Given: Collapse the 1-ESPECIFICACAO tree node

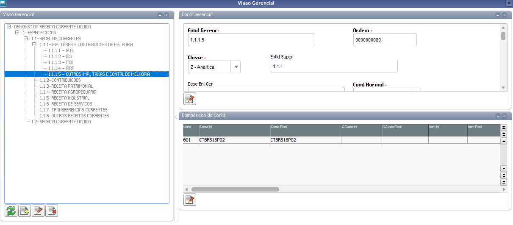Looking at the screenshot, I should pos(17,33).
